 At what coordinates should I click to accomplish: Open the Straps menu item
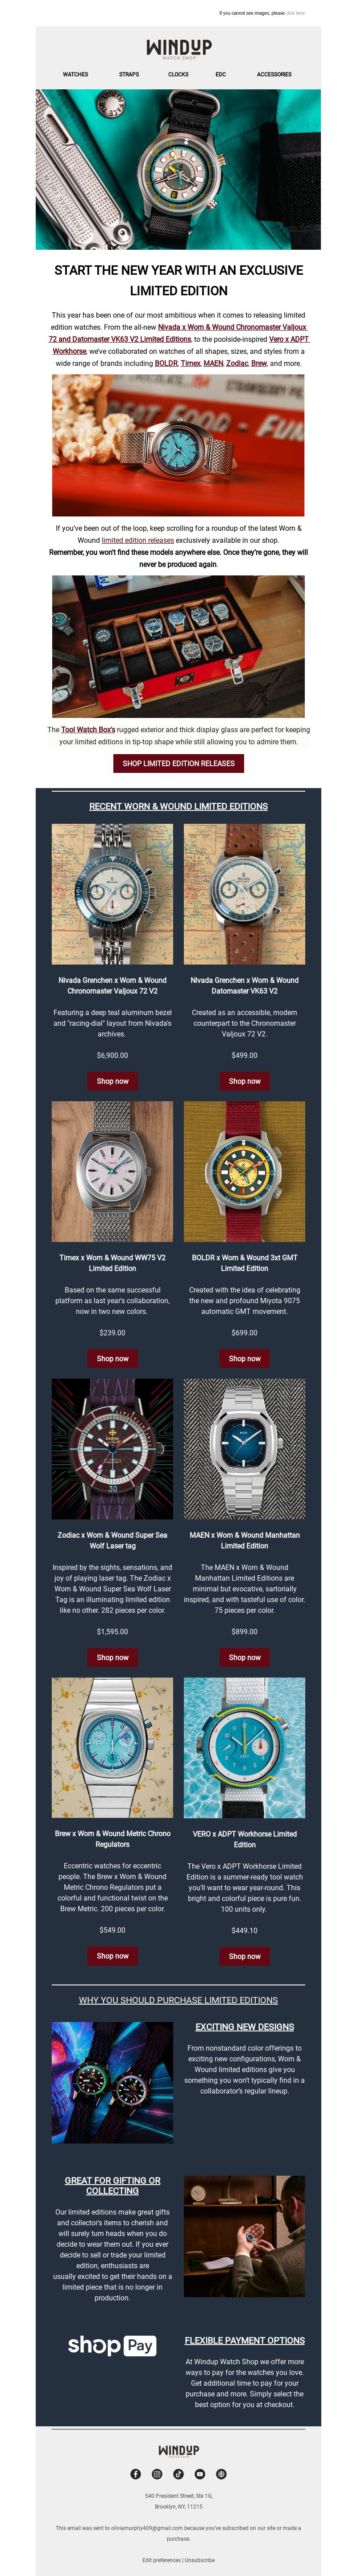click(129, 74)
